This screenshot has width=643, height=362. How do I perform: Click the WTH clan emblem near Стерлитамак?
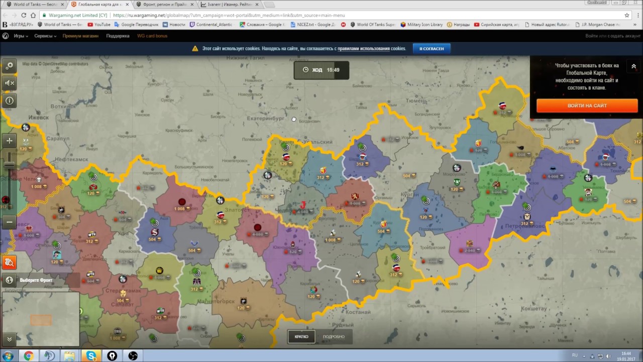click(x=90, y=274)
